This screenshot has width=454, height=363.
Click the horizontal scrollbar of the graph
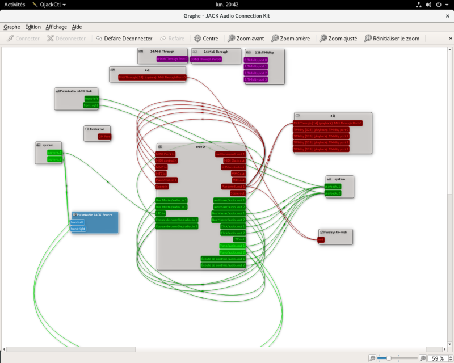[x=224, y=349]
